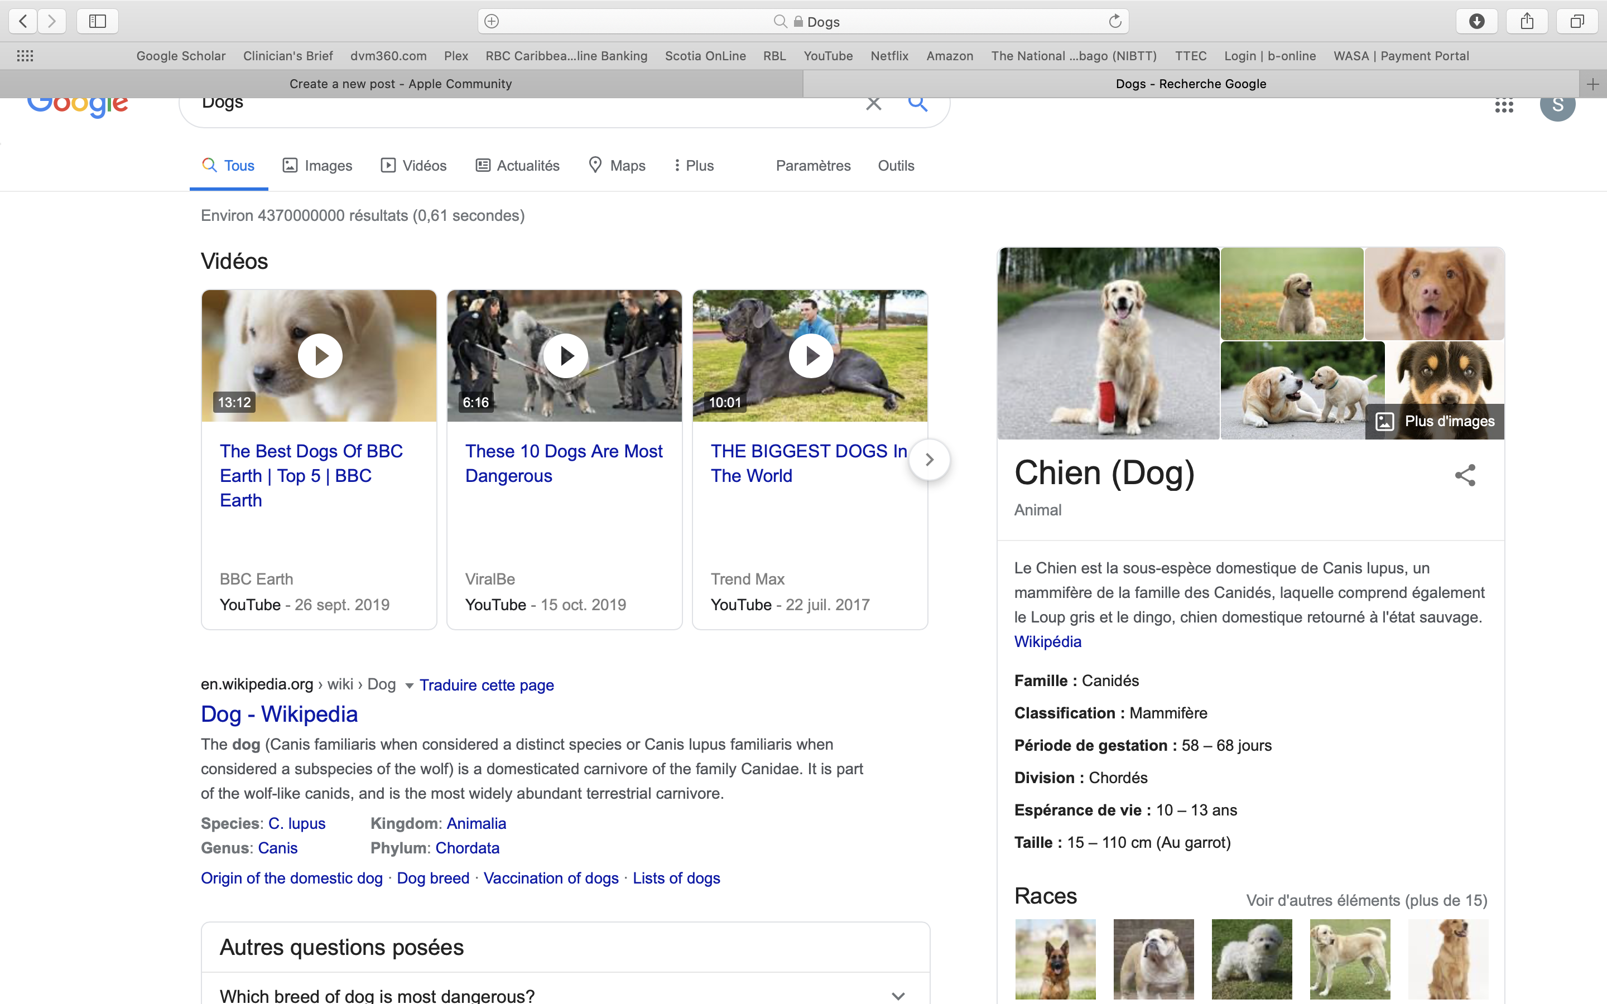Play The Best Dogs Of BBC Earth video
Viewport: 1607px width, 1004px height.
320,356
